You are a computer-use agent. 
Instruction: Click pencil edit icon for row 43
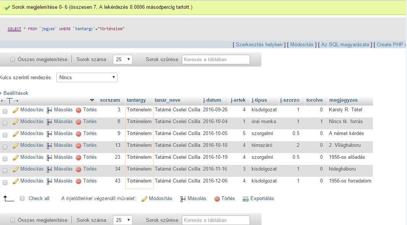16,181
